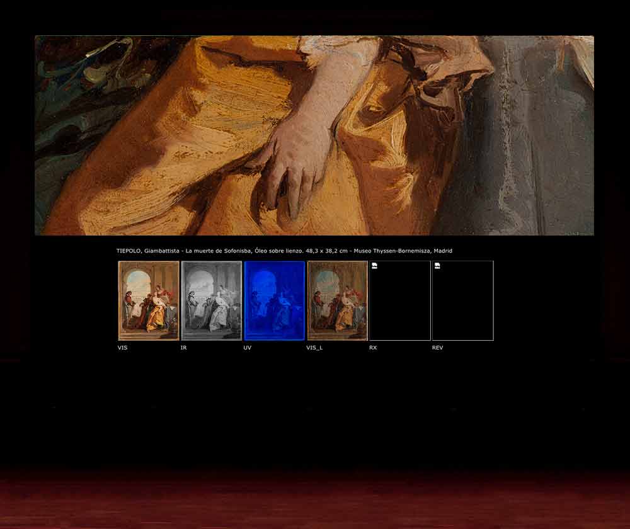Click the REV label
Image resolution: width=630 pixels, height=529 pixels.
pos(438,348)
